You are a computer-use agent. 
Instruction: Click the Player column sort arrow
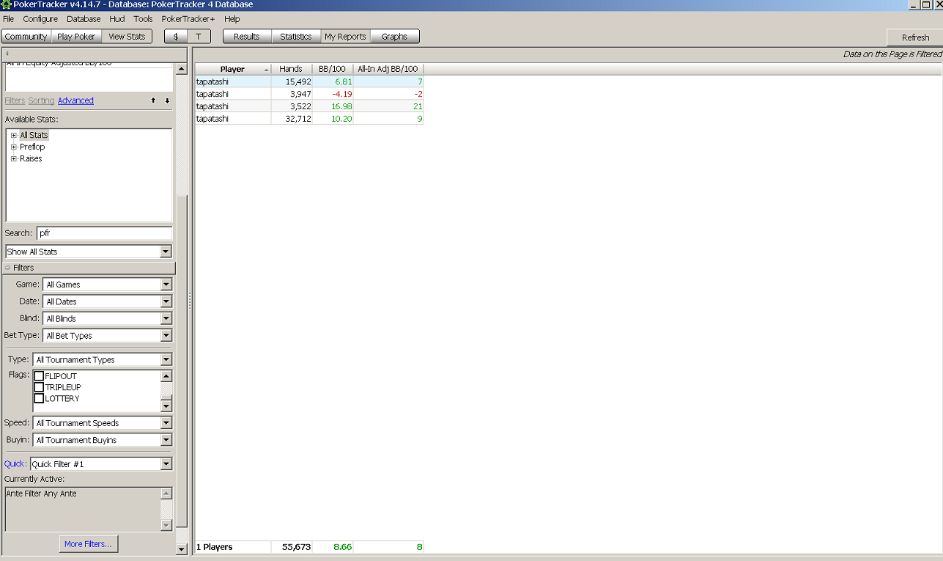266,69
